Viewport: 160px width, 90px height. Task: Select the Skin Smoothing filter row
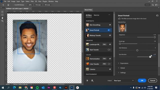coord(98,25)
